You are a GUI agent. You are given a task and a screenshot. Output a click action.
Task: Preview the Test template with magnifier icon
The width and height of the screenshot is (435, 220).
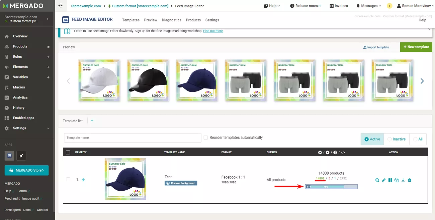point(377,180)
